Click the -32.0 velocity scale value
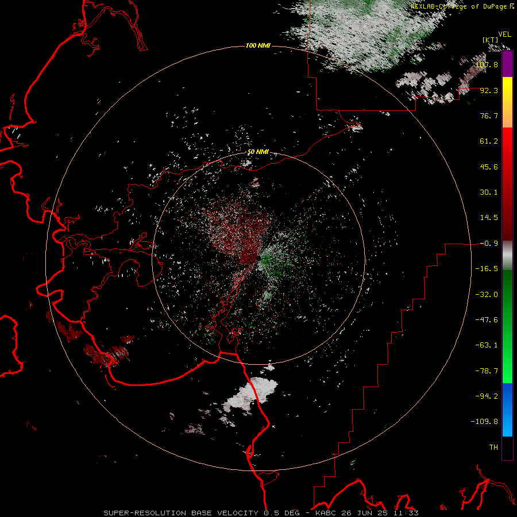The image size is (517, 517). coord(487,295)
